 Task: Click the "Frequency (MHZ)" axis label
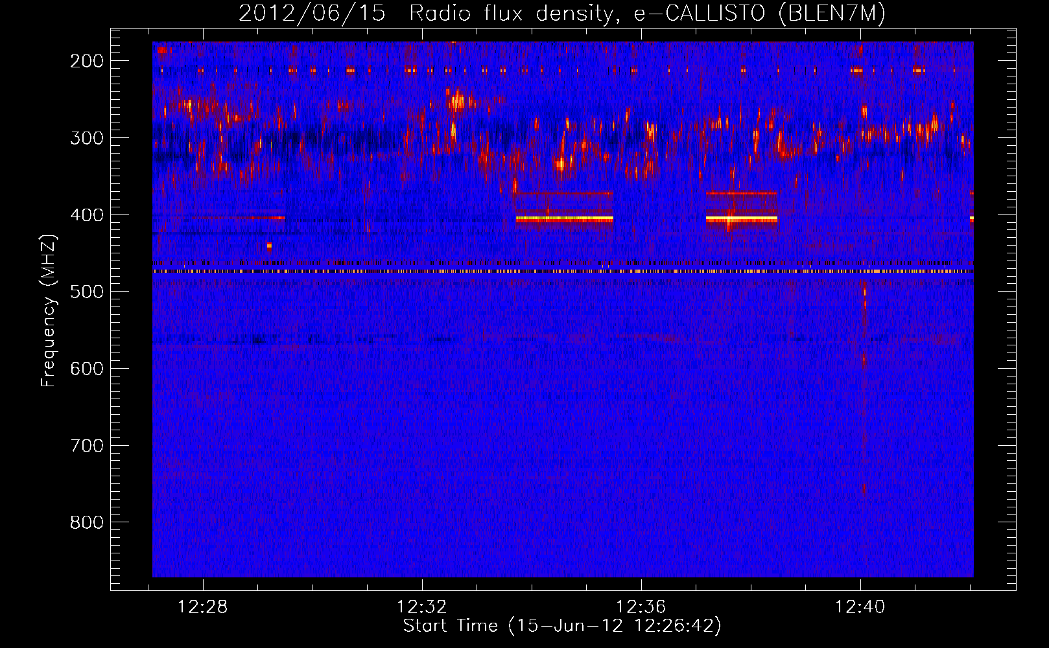click(49, 310)
